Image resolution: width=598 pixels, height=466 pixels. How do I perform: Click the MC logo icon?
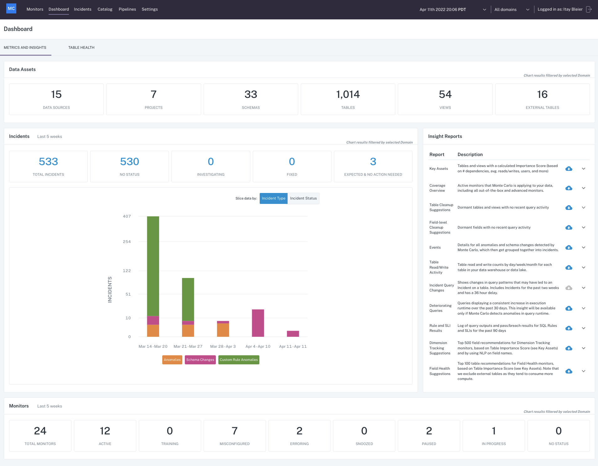click(x=11, y=9)
